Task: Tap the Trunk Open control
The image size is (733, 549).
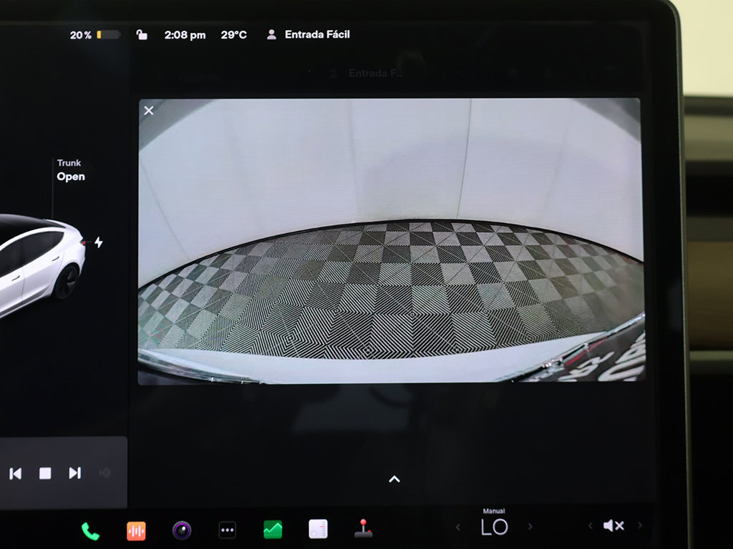Action: (71, 170)
